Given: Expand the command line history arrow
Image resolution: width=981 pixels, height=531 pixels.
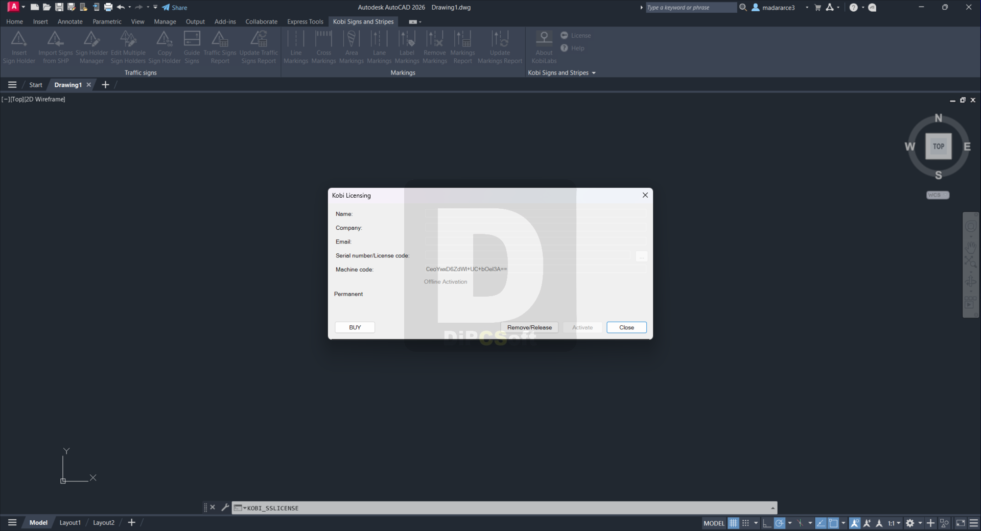Looking at the screenshot, I should (x=773, y=508).
